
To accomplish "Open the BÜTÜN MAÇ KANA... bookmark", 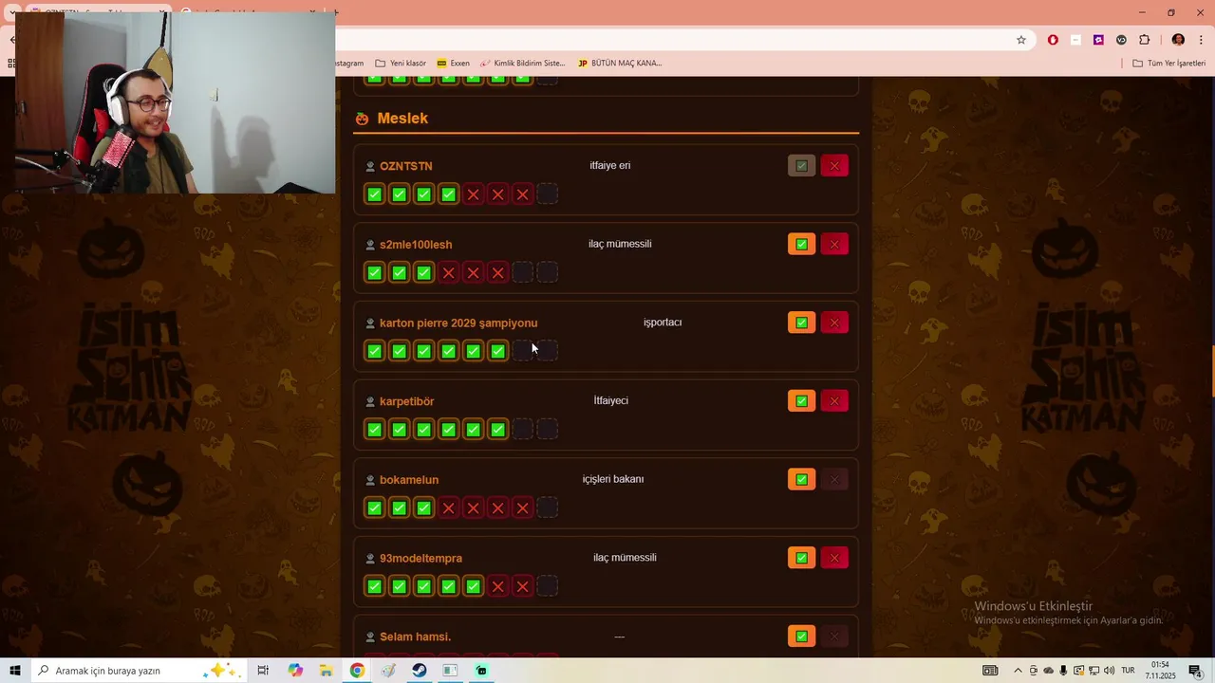I will click(x=619, y=64).
